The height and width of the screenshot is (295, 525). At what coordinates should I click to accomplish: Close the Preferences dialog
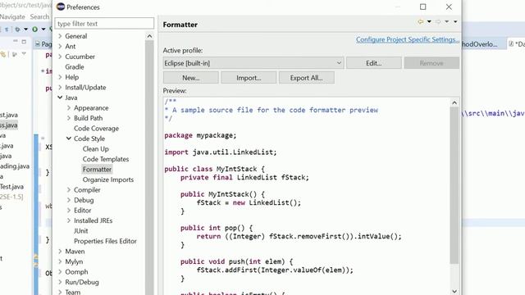tap(449, 7)
